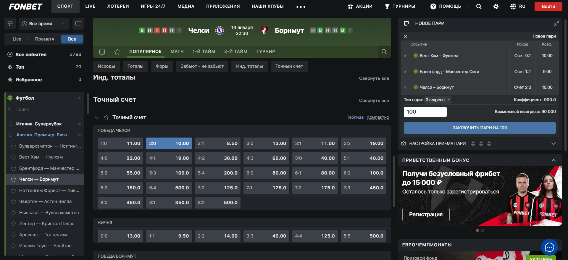Image resolution: width=568 pixels, height=260 pixels.
Task: Open settings gear in top navigation
Action: [496, 7]
